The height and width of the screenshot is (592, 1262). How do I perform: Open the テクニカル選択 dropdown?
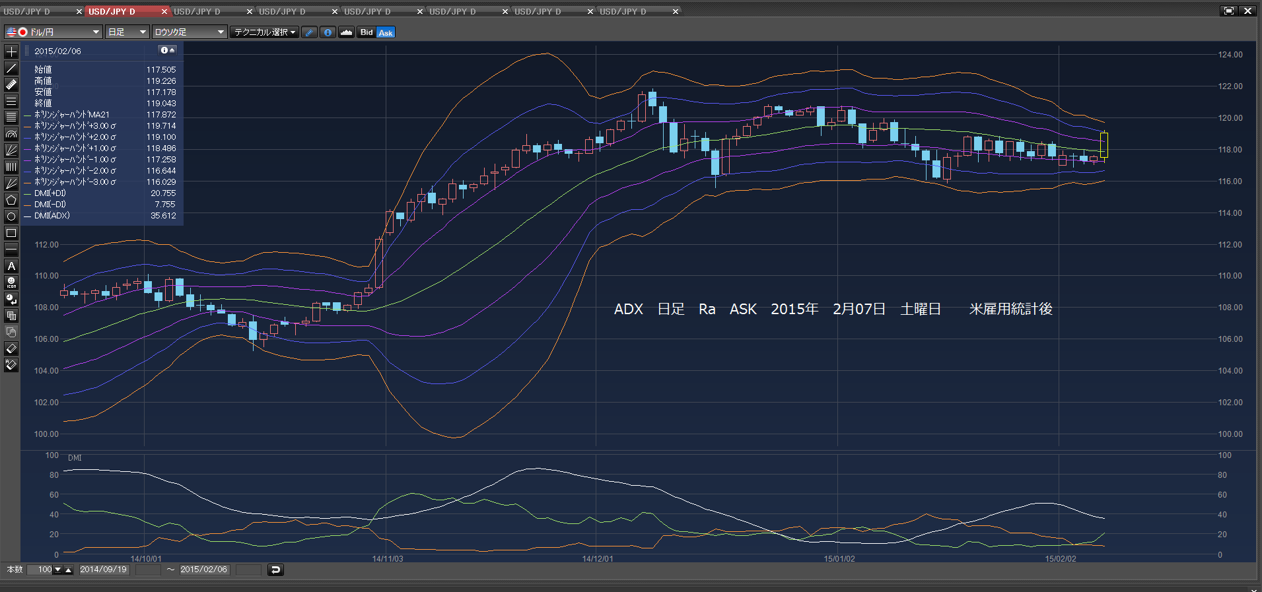pyautogui.click(x=265, y=32)
